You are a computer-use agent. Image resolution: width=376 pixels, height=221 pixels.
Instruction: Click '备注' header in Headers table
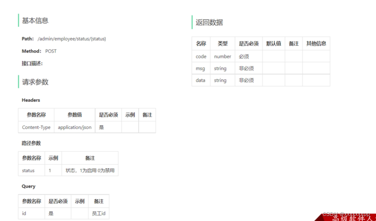click(x=147, y=115)
